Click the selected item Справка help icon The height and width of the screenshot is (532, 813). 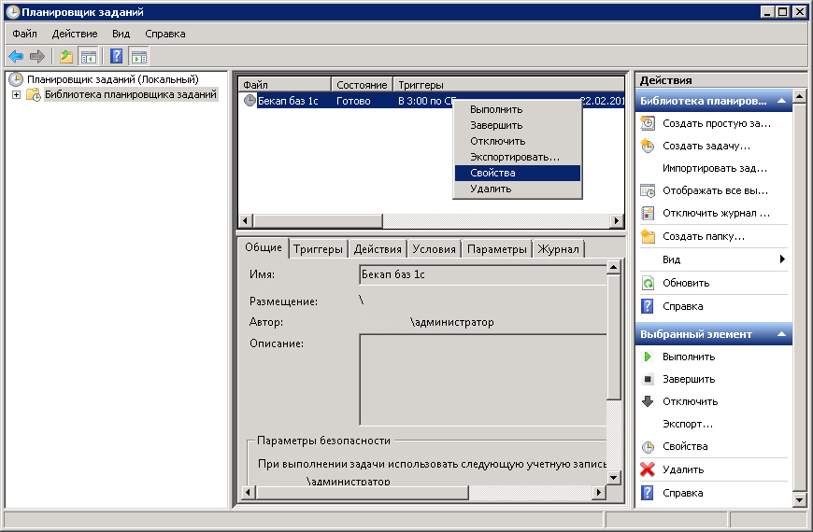pos(648,493)
